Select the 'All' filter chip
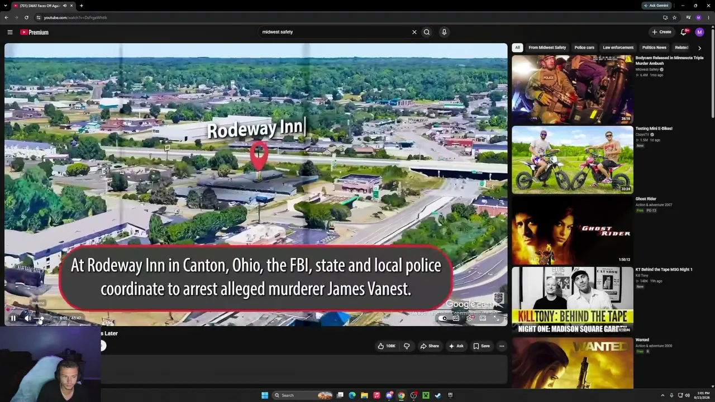Image resolution: width=715 pixels, height=402 pixels. point(517,47)
